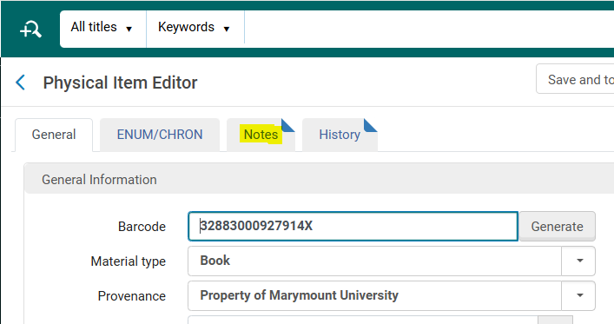Viewport: 614px width, 324px height.
Task: Switch to the General tab
Action: [54, 135]
